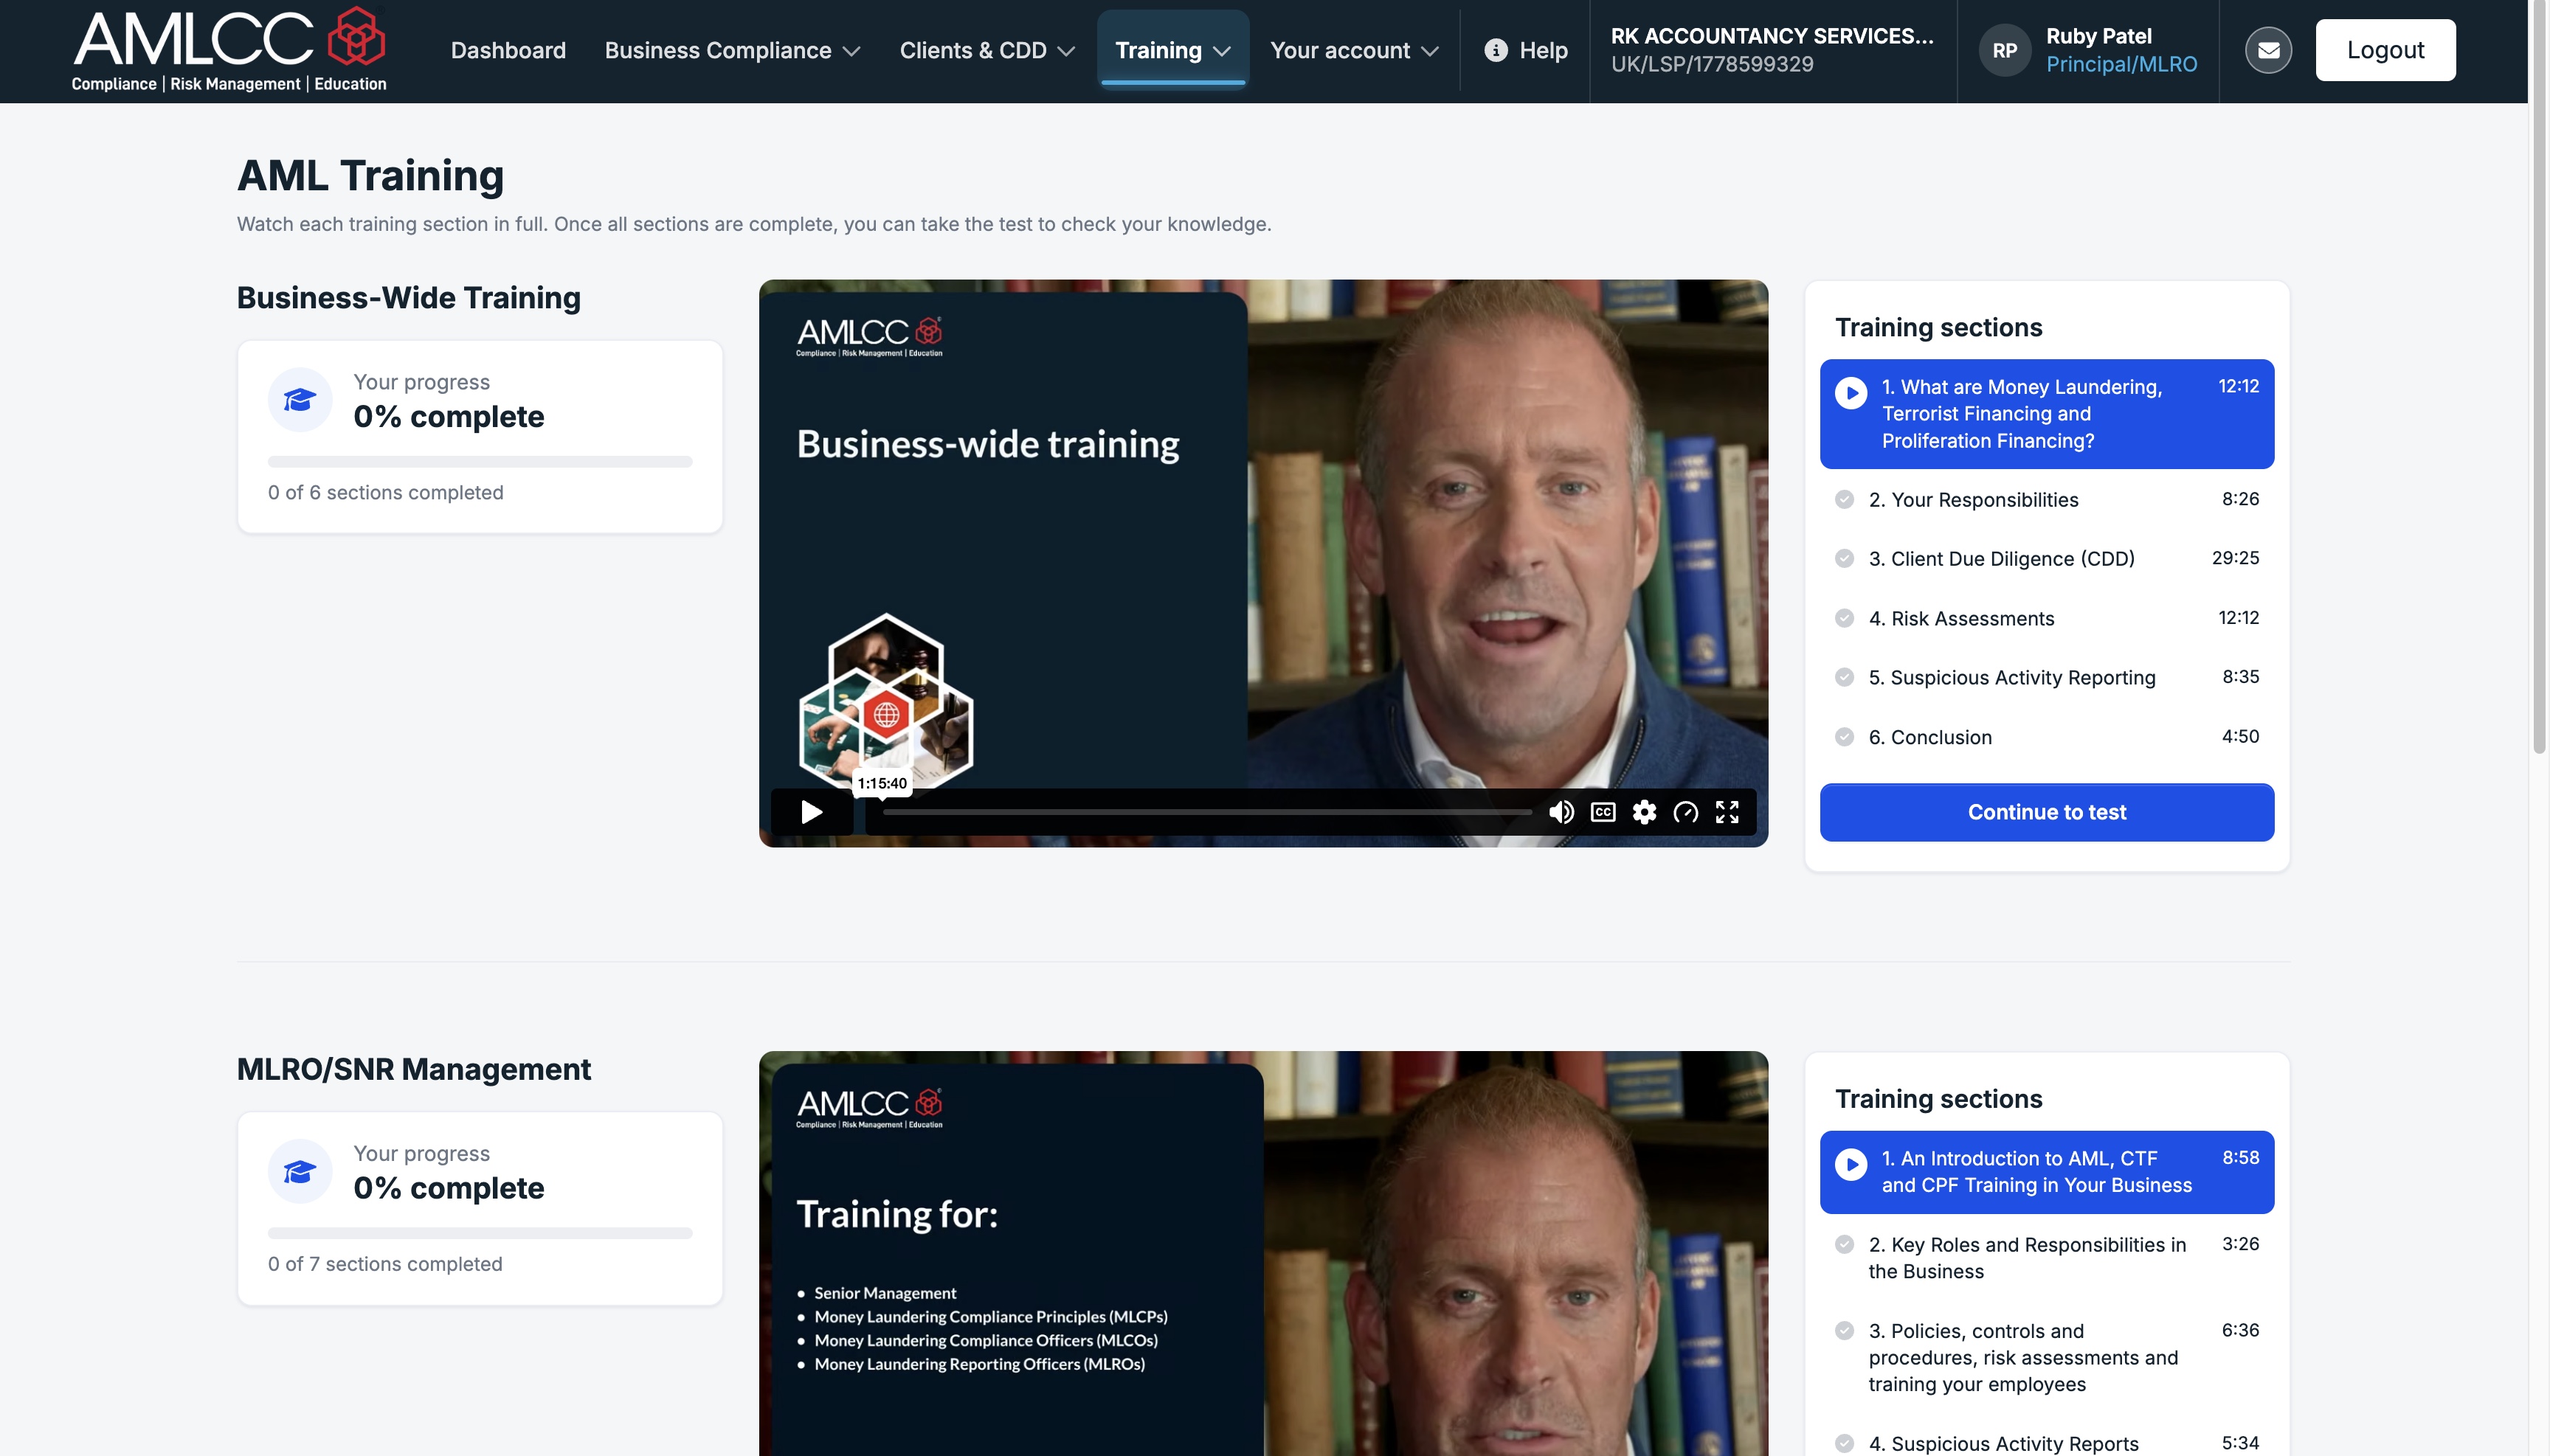Select An Introduction to AML, CTF section
The image size is (2550, 1456).
2046,1172
